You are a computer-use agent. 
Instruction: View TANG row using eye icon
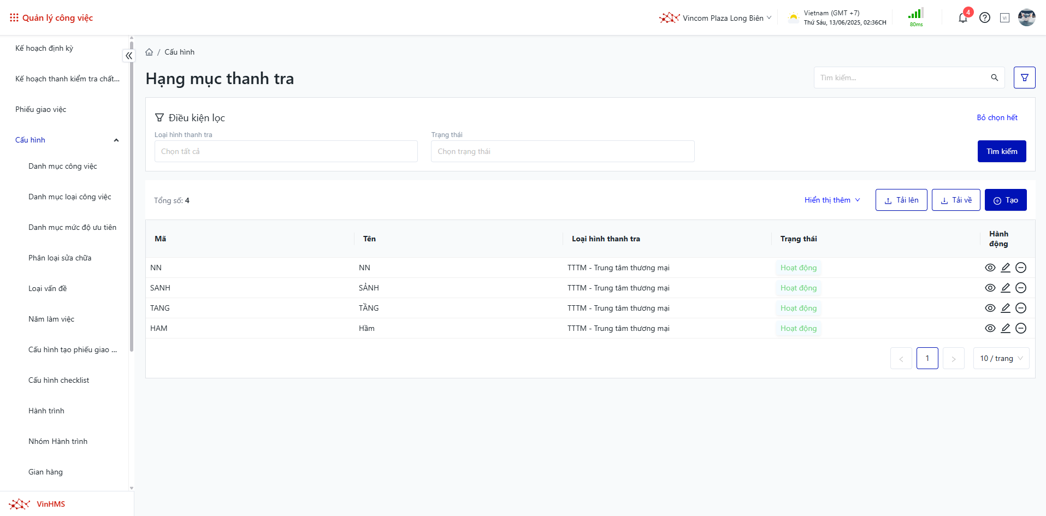coord(990,308)
